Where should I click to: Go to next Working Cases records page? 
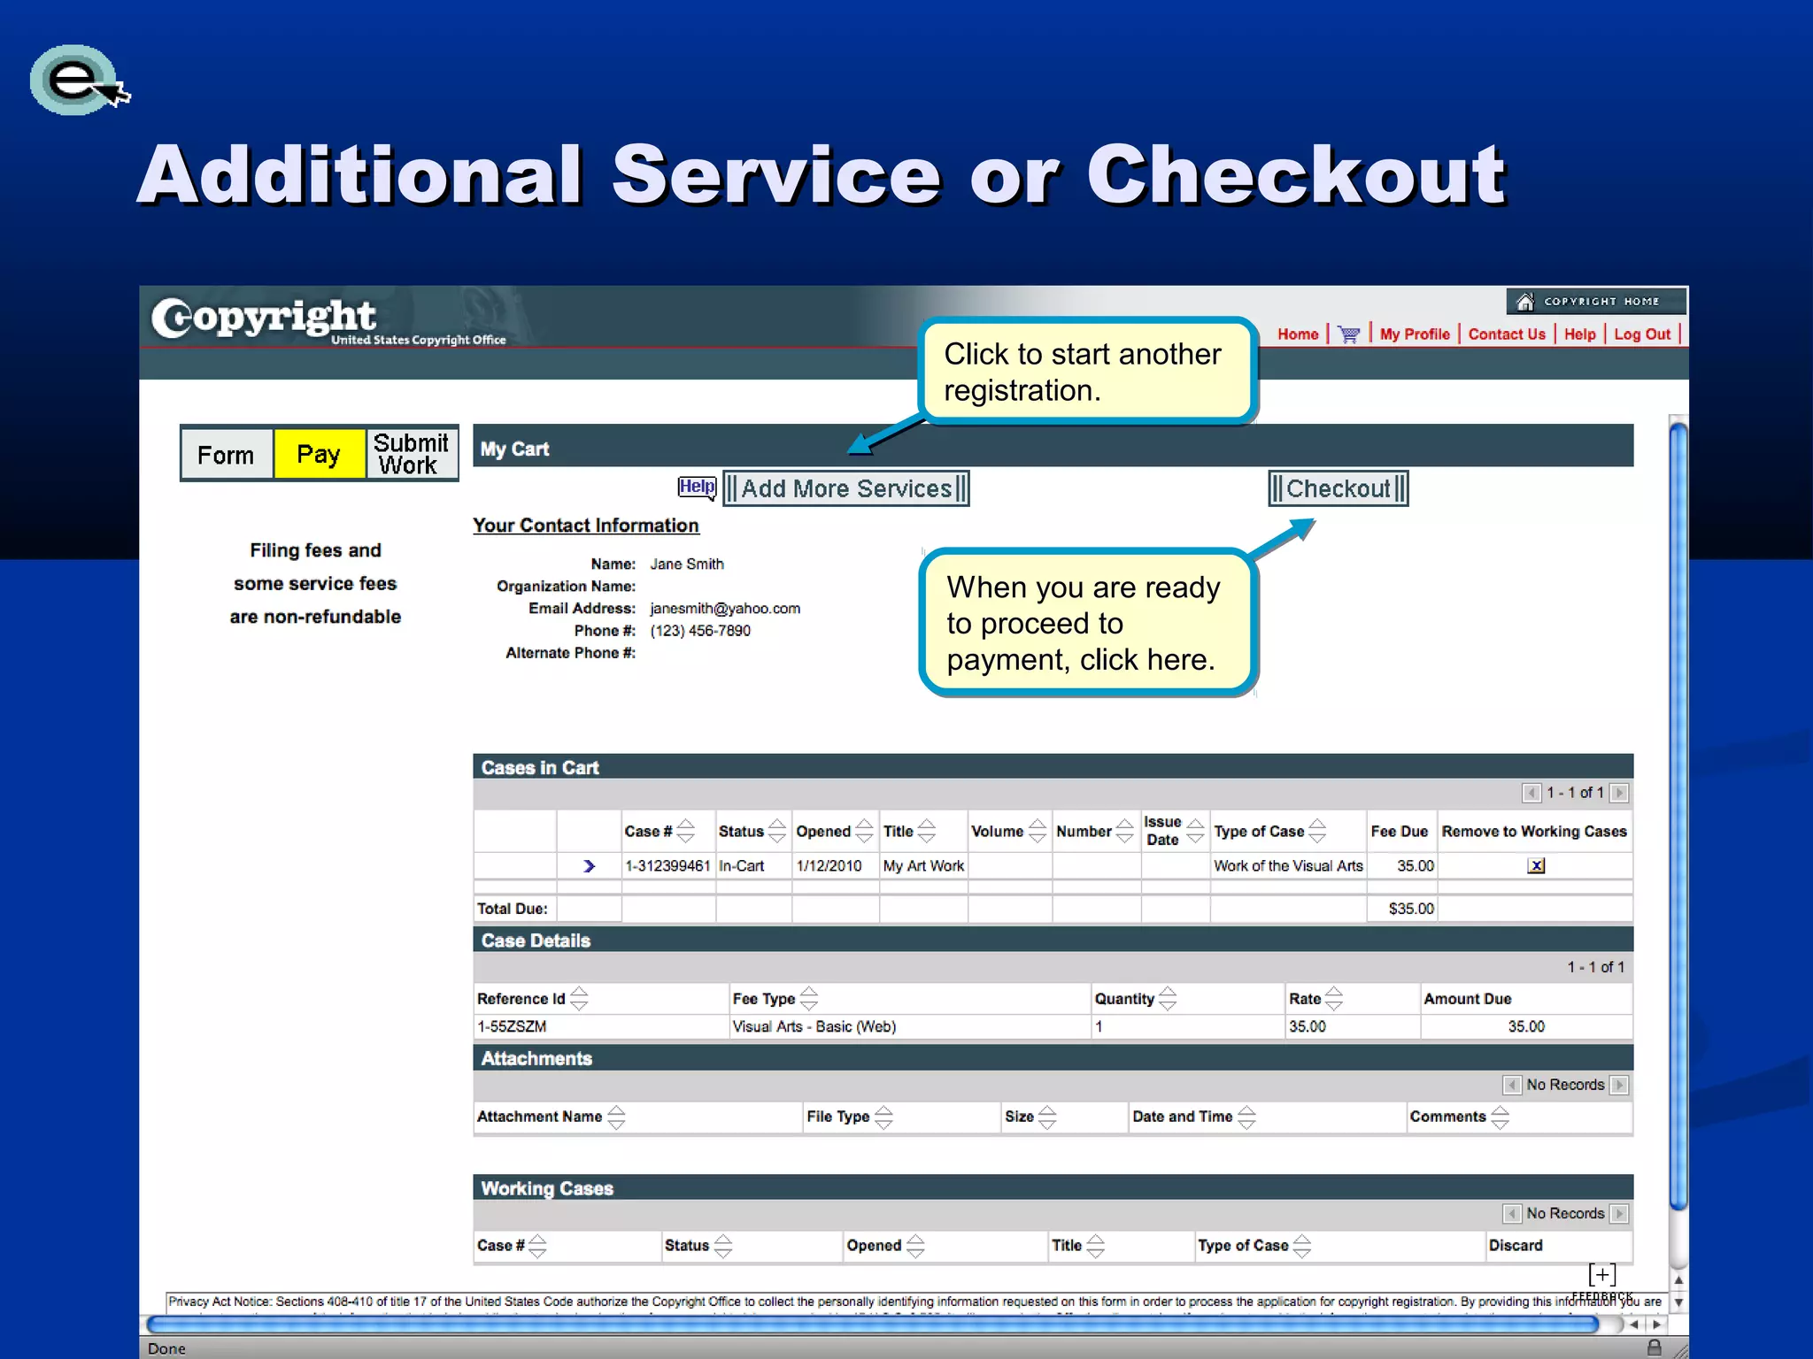pyautogui.click(x=1618, y=1213)
